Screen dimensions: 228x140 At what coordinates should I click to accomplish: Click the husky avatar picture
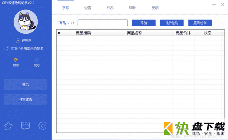[26, 22]
